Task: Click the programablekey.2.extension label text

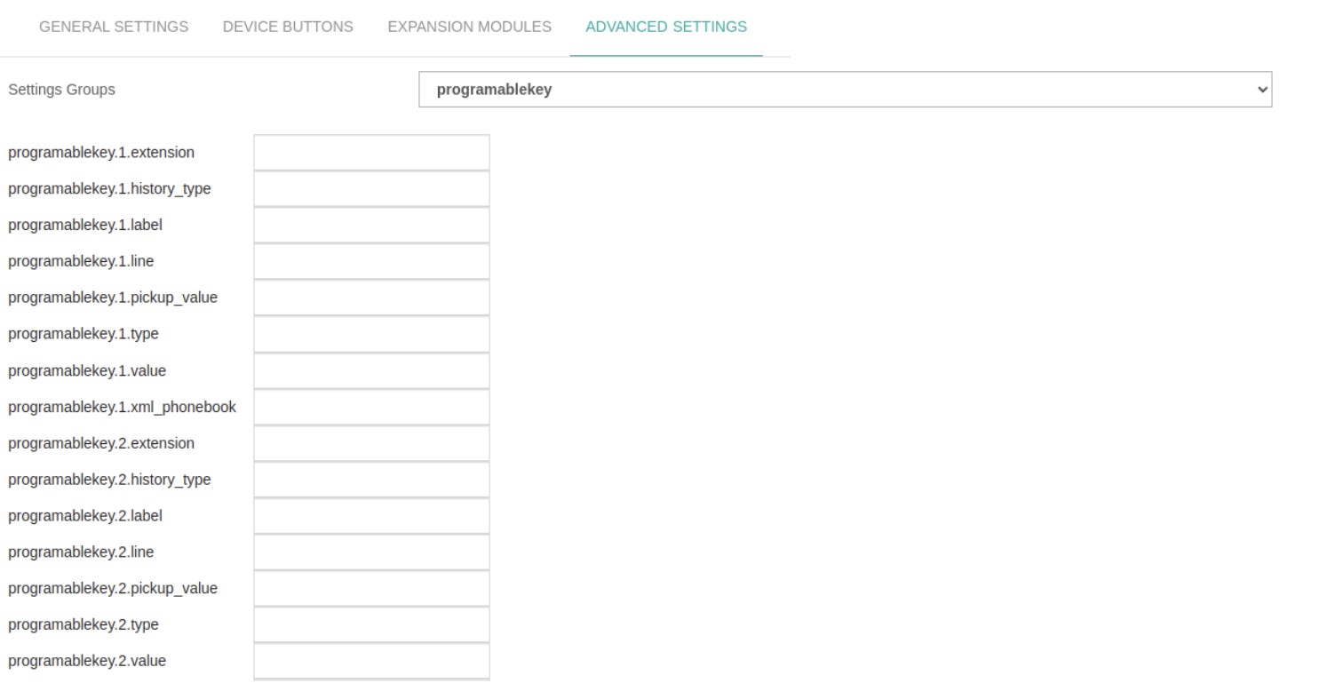Action: (x=101, y=443)
